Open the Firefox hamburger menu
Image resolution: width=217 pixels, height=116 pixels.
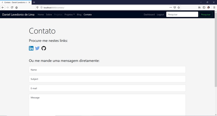click(214, 8)
